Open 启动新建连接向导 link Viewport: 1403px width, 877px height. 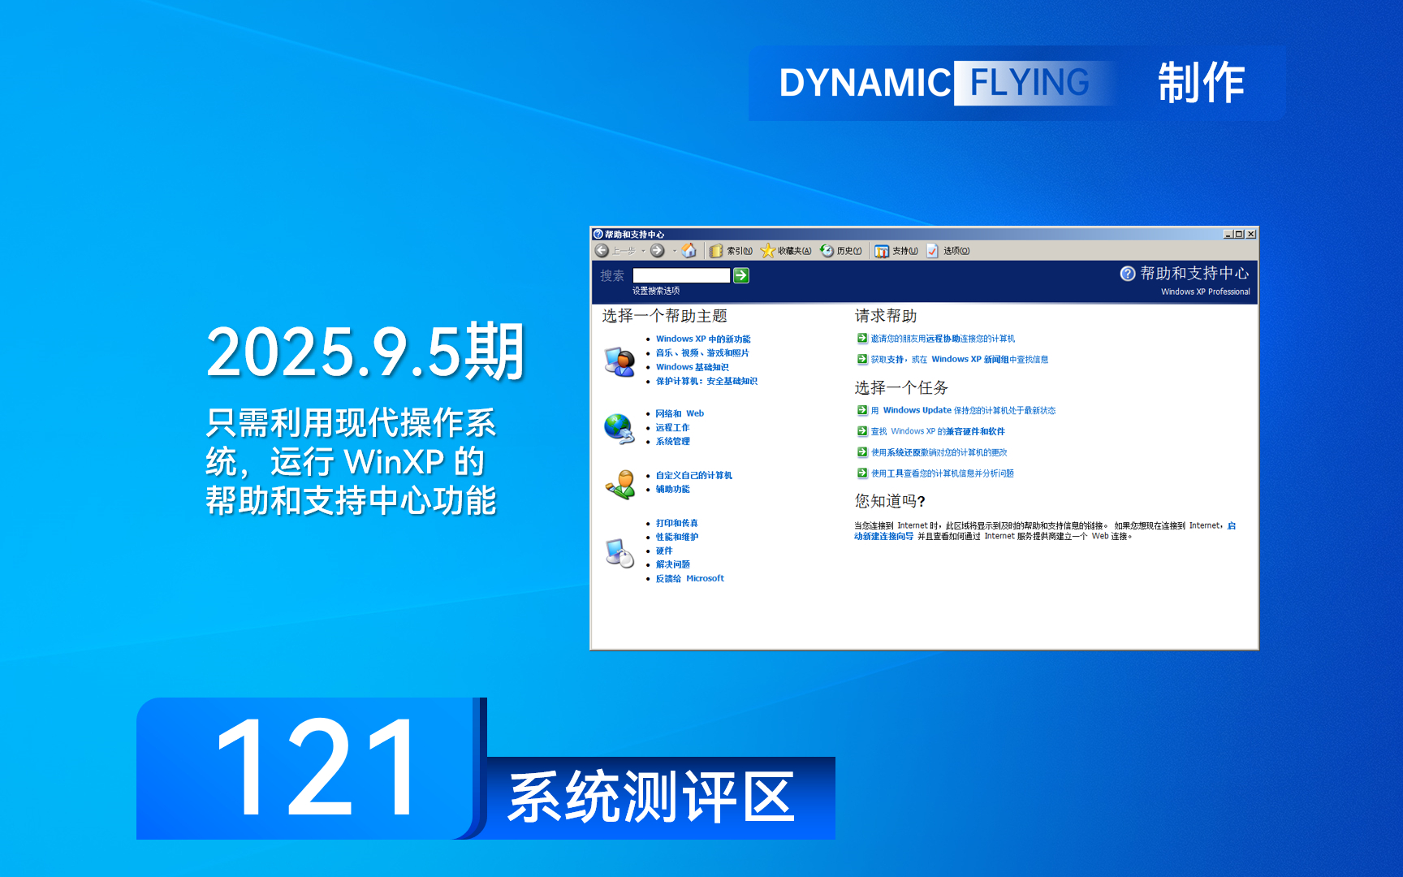(x=883, y=536)
